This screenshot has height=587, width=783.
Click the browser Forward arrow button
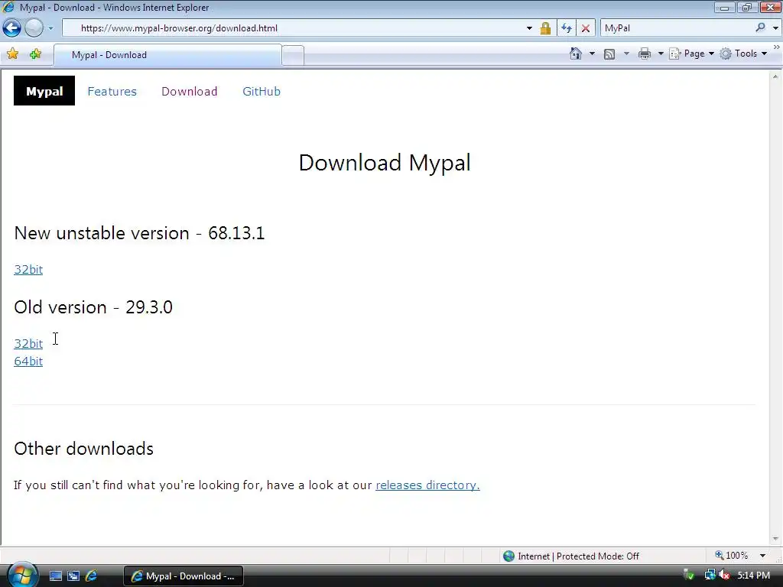[34, 28]
